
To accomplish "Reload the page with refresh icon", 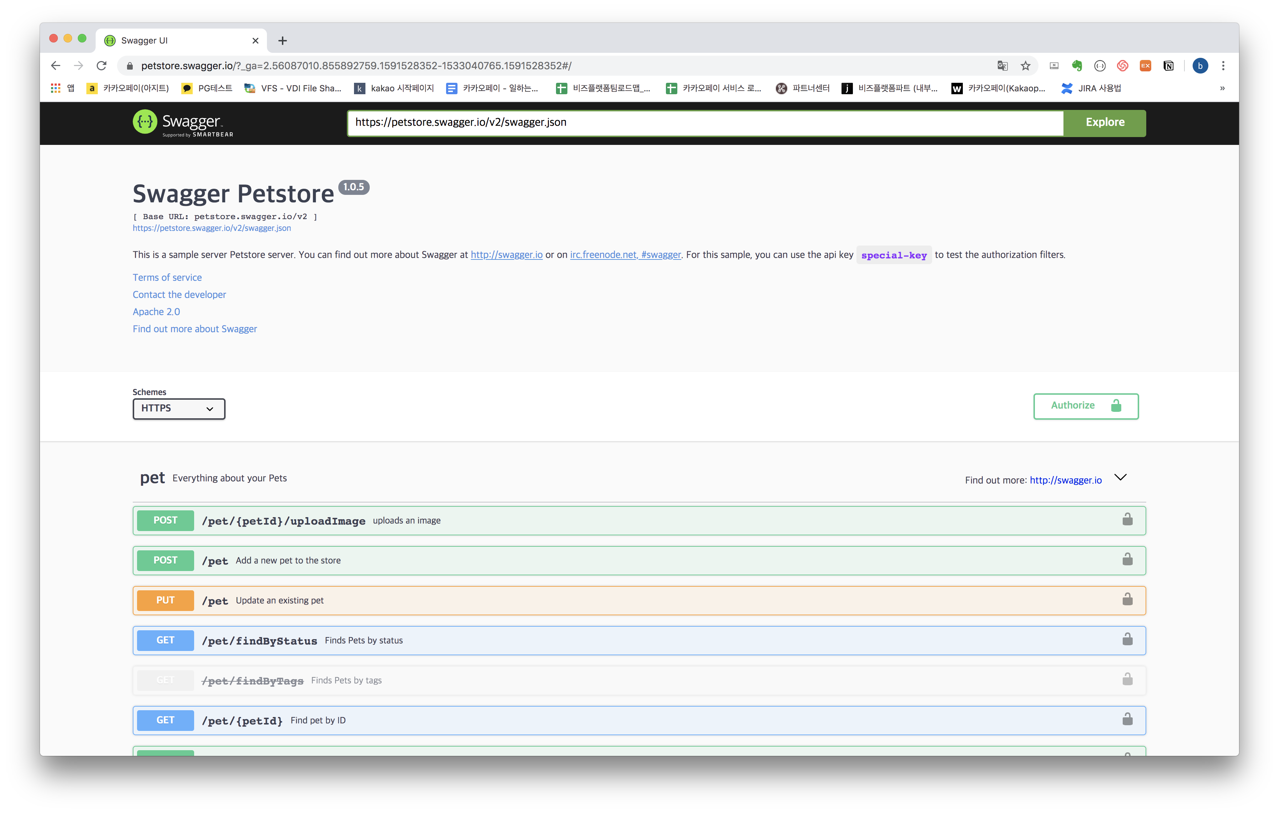I will pyautogui.click(x=101, y=66).
